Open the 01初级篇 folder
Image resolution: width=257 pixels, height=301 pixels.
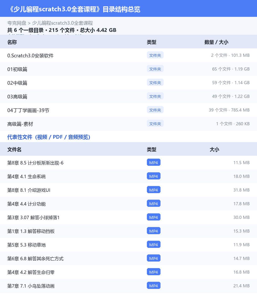click(17, 69)
